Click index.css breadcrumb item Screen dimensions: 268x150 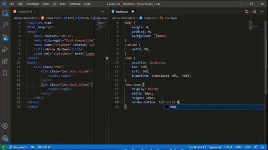(x=148, y=18)
